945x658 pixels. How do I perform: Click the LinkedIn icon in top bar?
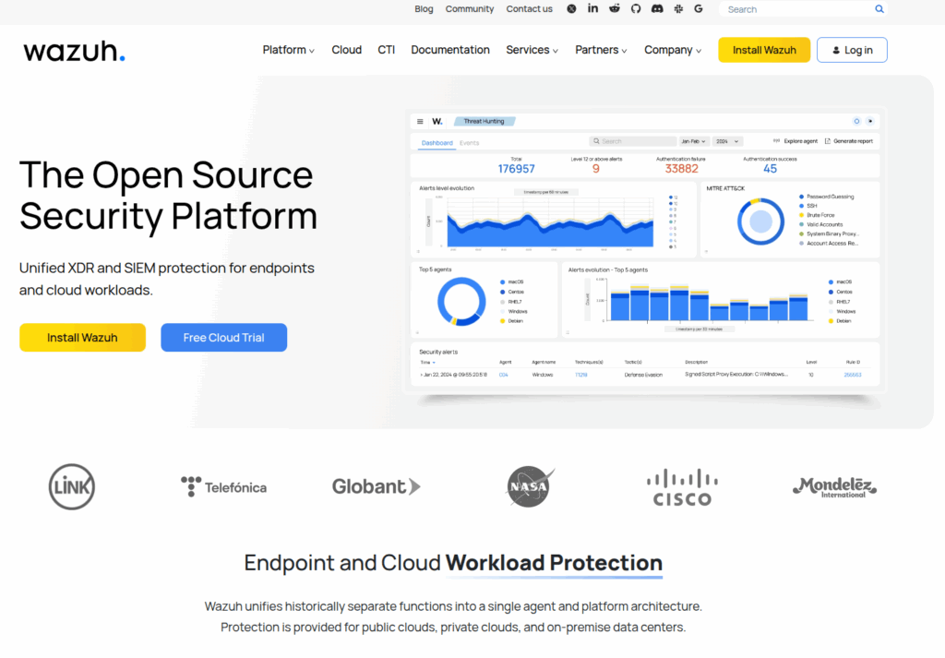click(592, 9)
